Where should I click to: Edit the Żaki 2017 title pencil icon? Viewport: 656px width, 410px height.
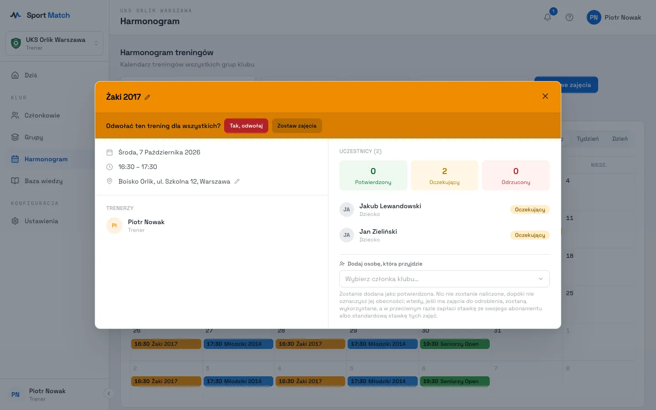click(147, 97)
